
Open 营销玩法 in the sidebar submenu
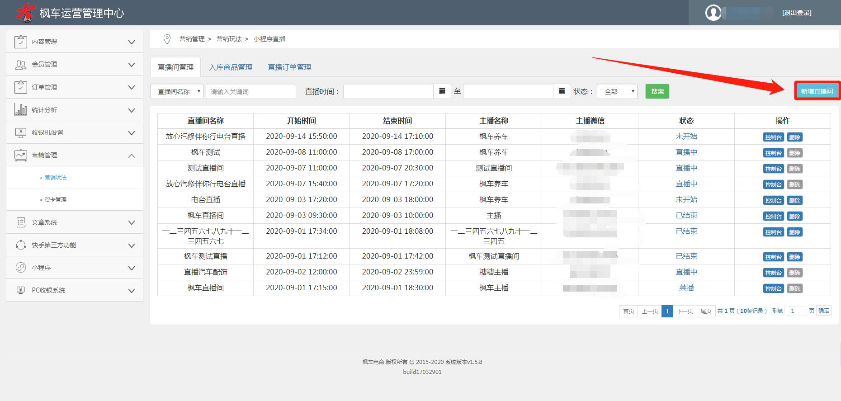point(55,177)
